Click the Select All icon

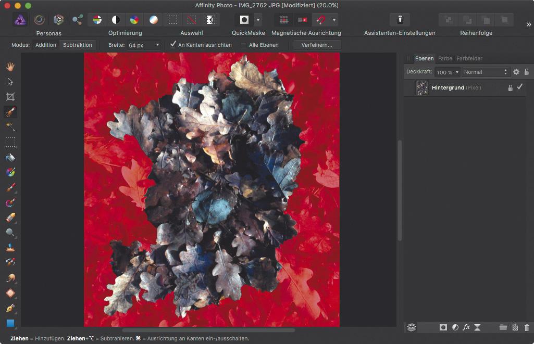[173, 20]
